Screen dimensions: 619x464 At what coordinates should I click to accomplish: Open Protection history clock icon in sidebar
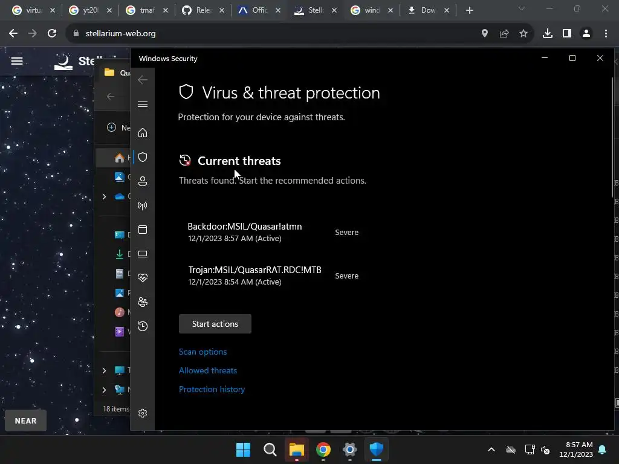(143, 326)
